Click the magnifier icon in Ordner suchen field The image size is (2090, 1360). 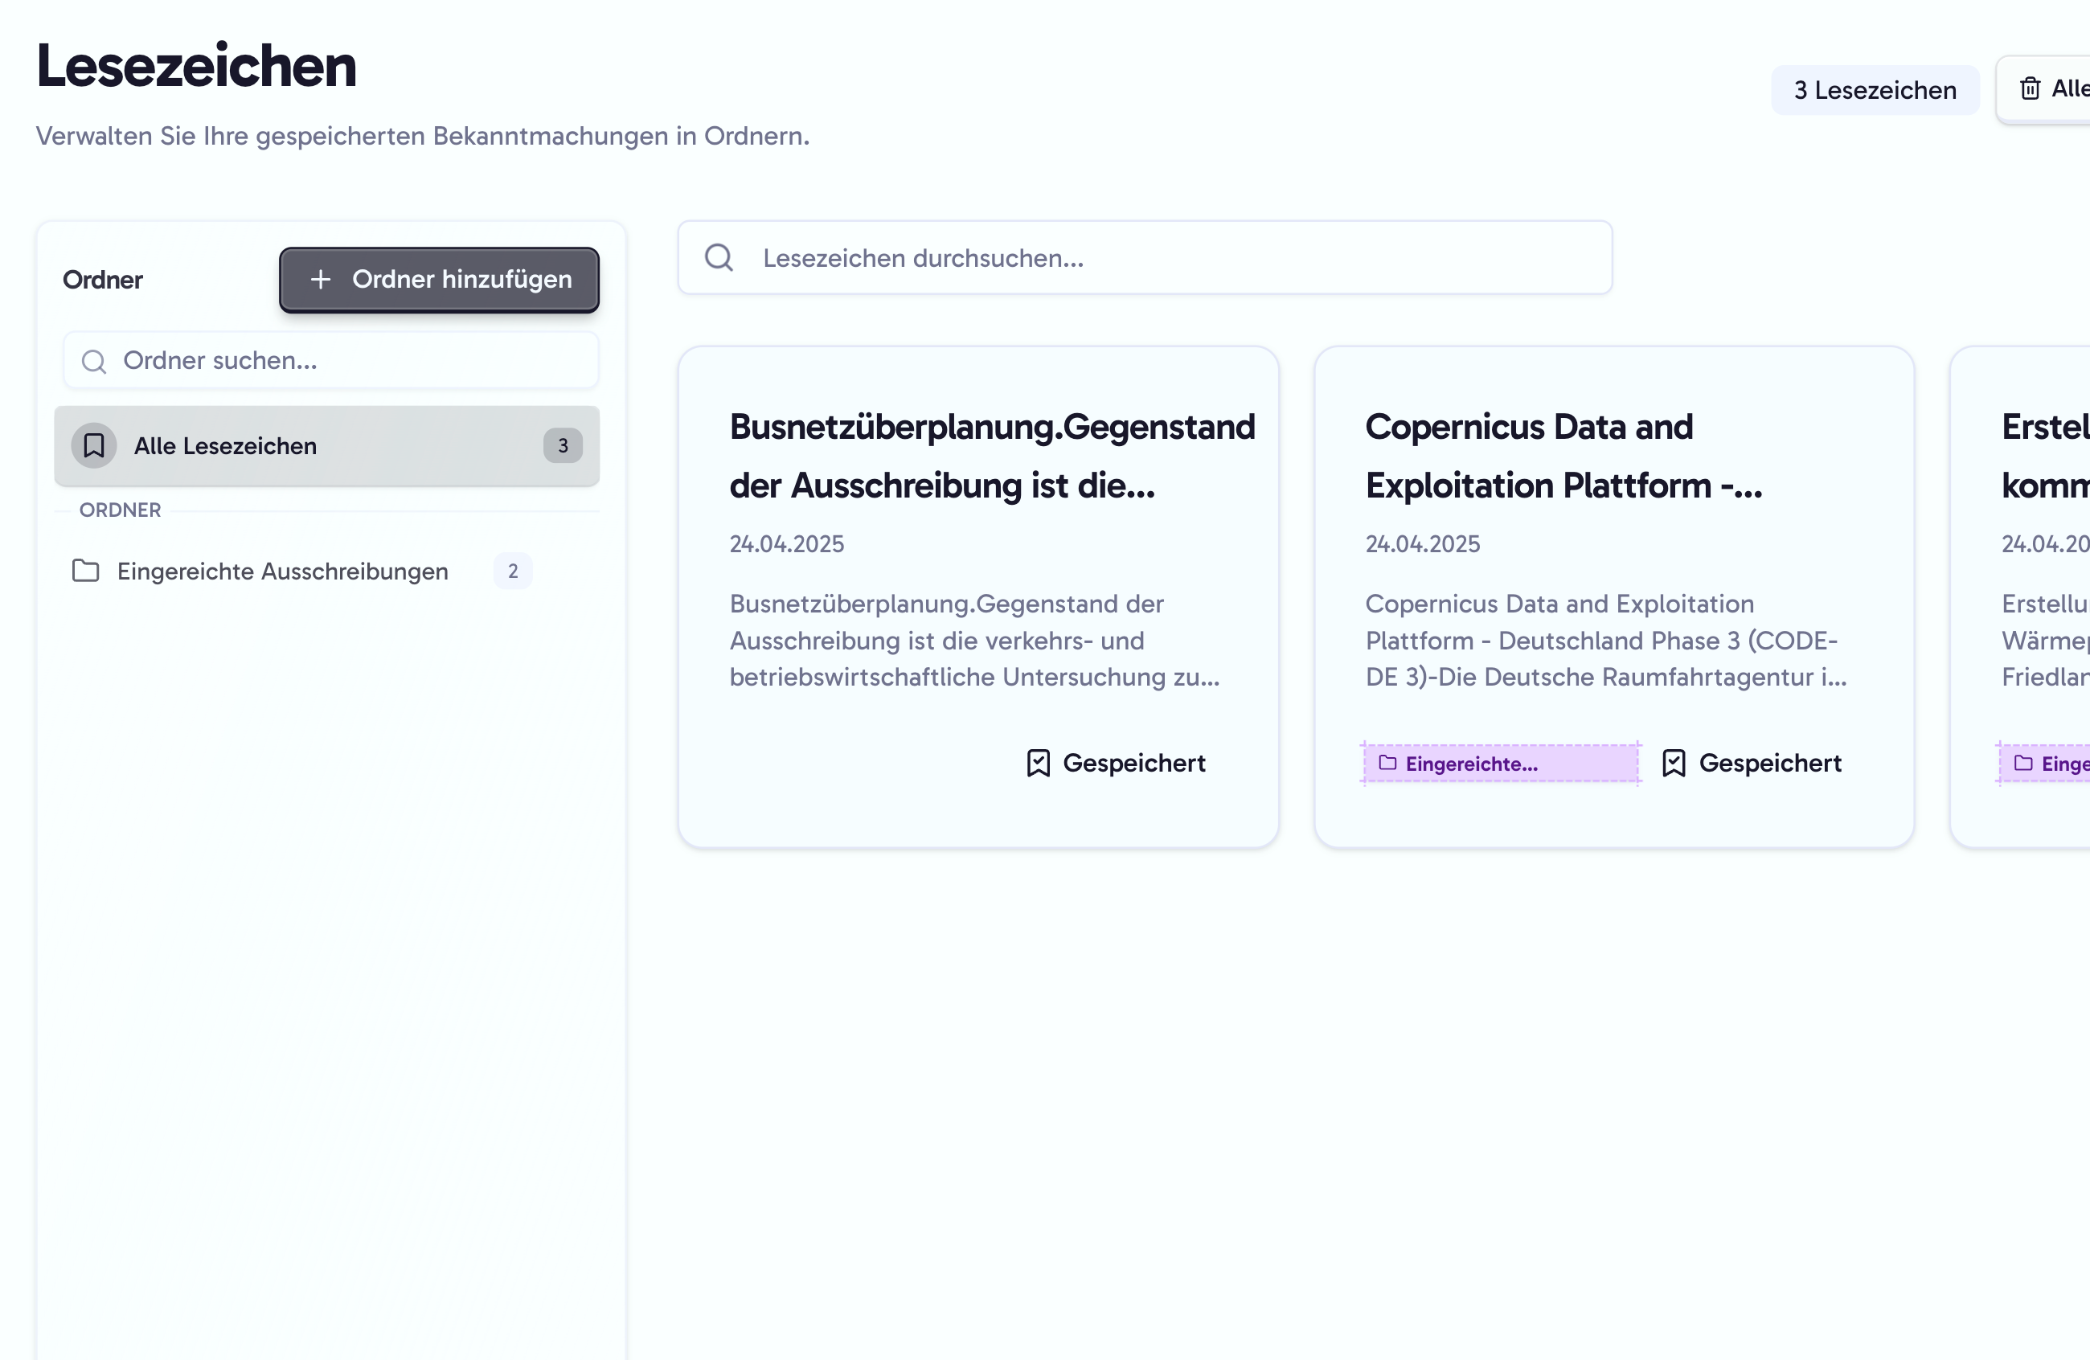[x=94, y=360]
